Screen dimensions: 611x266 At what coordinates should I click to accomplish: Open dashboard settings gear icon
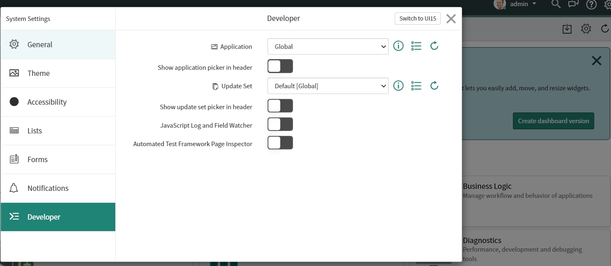click(586, 29)
